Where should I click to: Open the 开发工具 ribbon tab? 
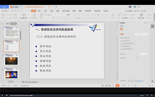(x=88, y=11)
